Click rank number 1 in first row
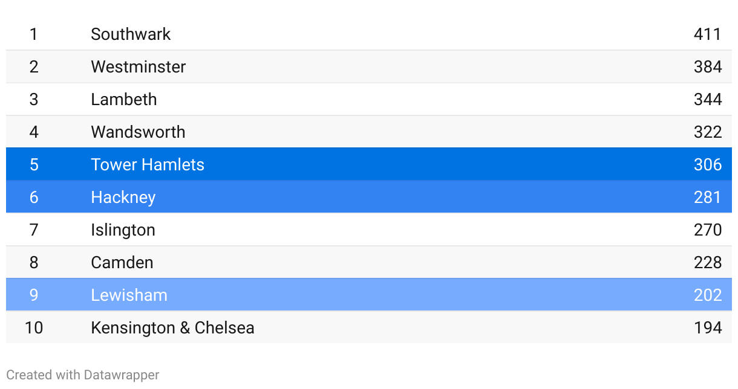 [34, 34]
